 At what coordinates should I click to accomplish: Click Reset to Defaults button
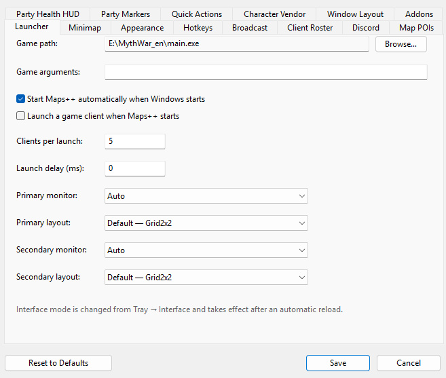click(58, 363)
